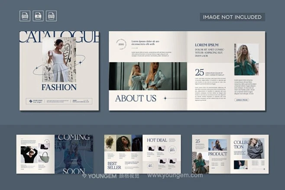The height and width of the screenshot is (190, 285).
Task: Click the four-point star beside About Us
Action: tap(165, 98)
